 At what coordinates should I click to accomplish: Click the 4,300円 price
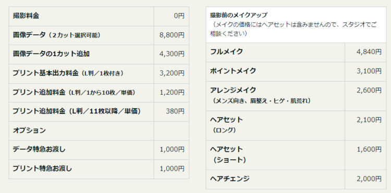pyautogui.click(x=172, y=54)
